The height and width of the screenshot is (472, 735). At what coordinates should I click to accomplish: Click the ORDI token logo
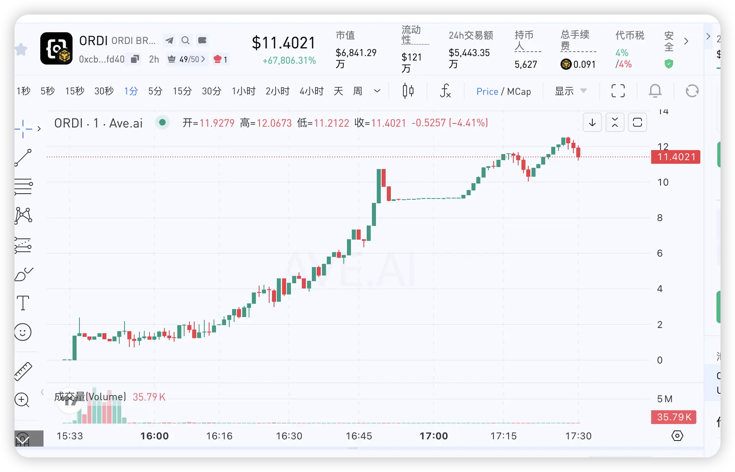tap(56, 48)
